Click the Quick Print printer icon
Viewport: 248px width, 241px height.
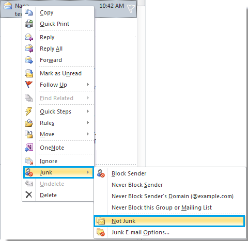29,24
